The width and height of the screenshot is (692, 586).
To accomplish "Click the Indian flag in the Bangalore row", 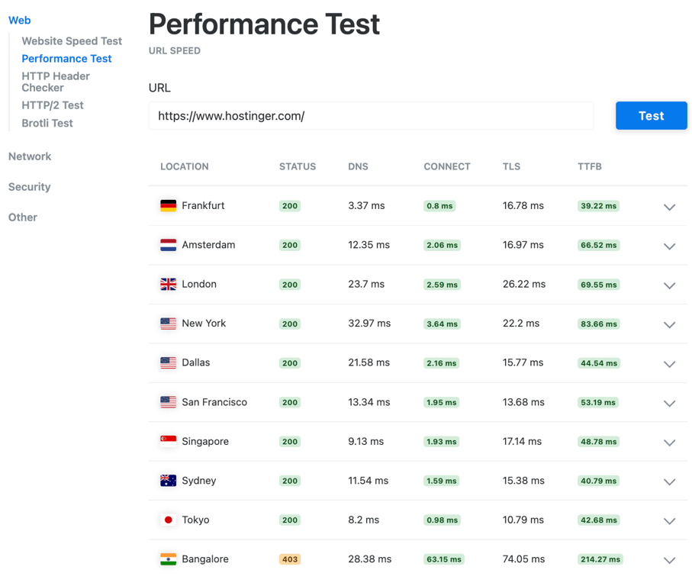I will 168,559.
